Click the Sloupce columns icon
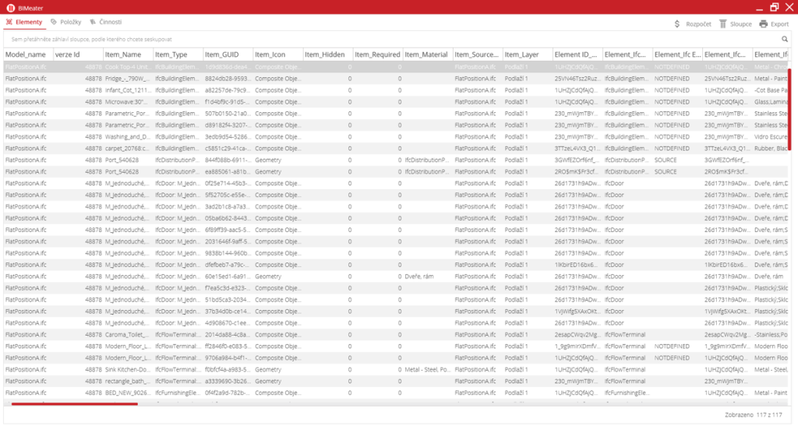Viewport: 798px width, 426px height. click(x=723, y=24)
